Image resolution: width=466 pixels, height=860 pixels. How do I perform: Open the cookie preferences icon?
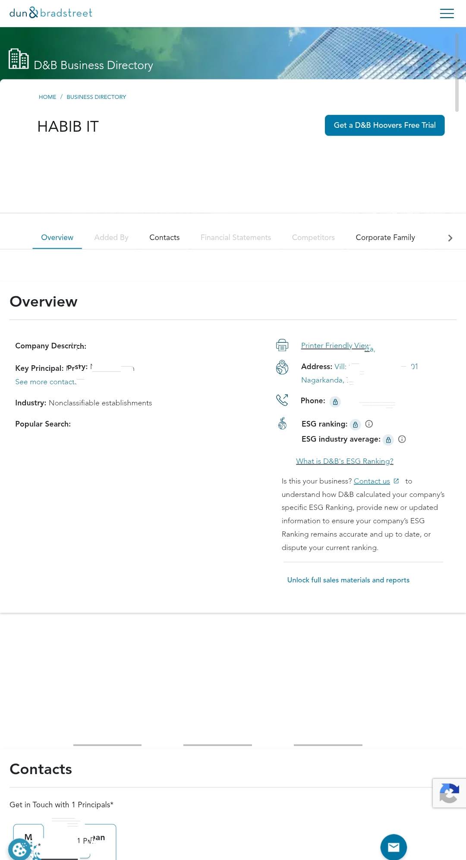[x=19, y=849]
